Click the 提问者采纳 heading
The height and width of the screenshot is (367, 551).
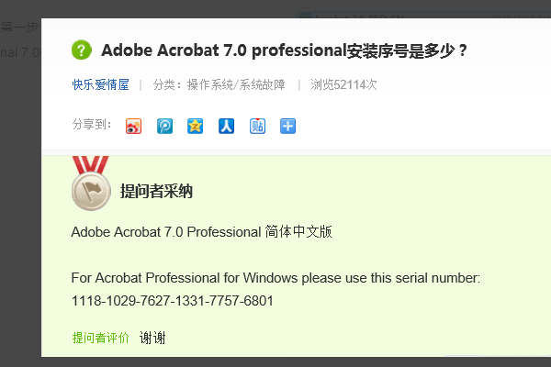(x=156, y=192)
